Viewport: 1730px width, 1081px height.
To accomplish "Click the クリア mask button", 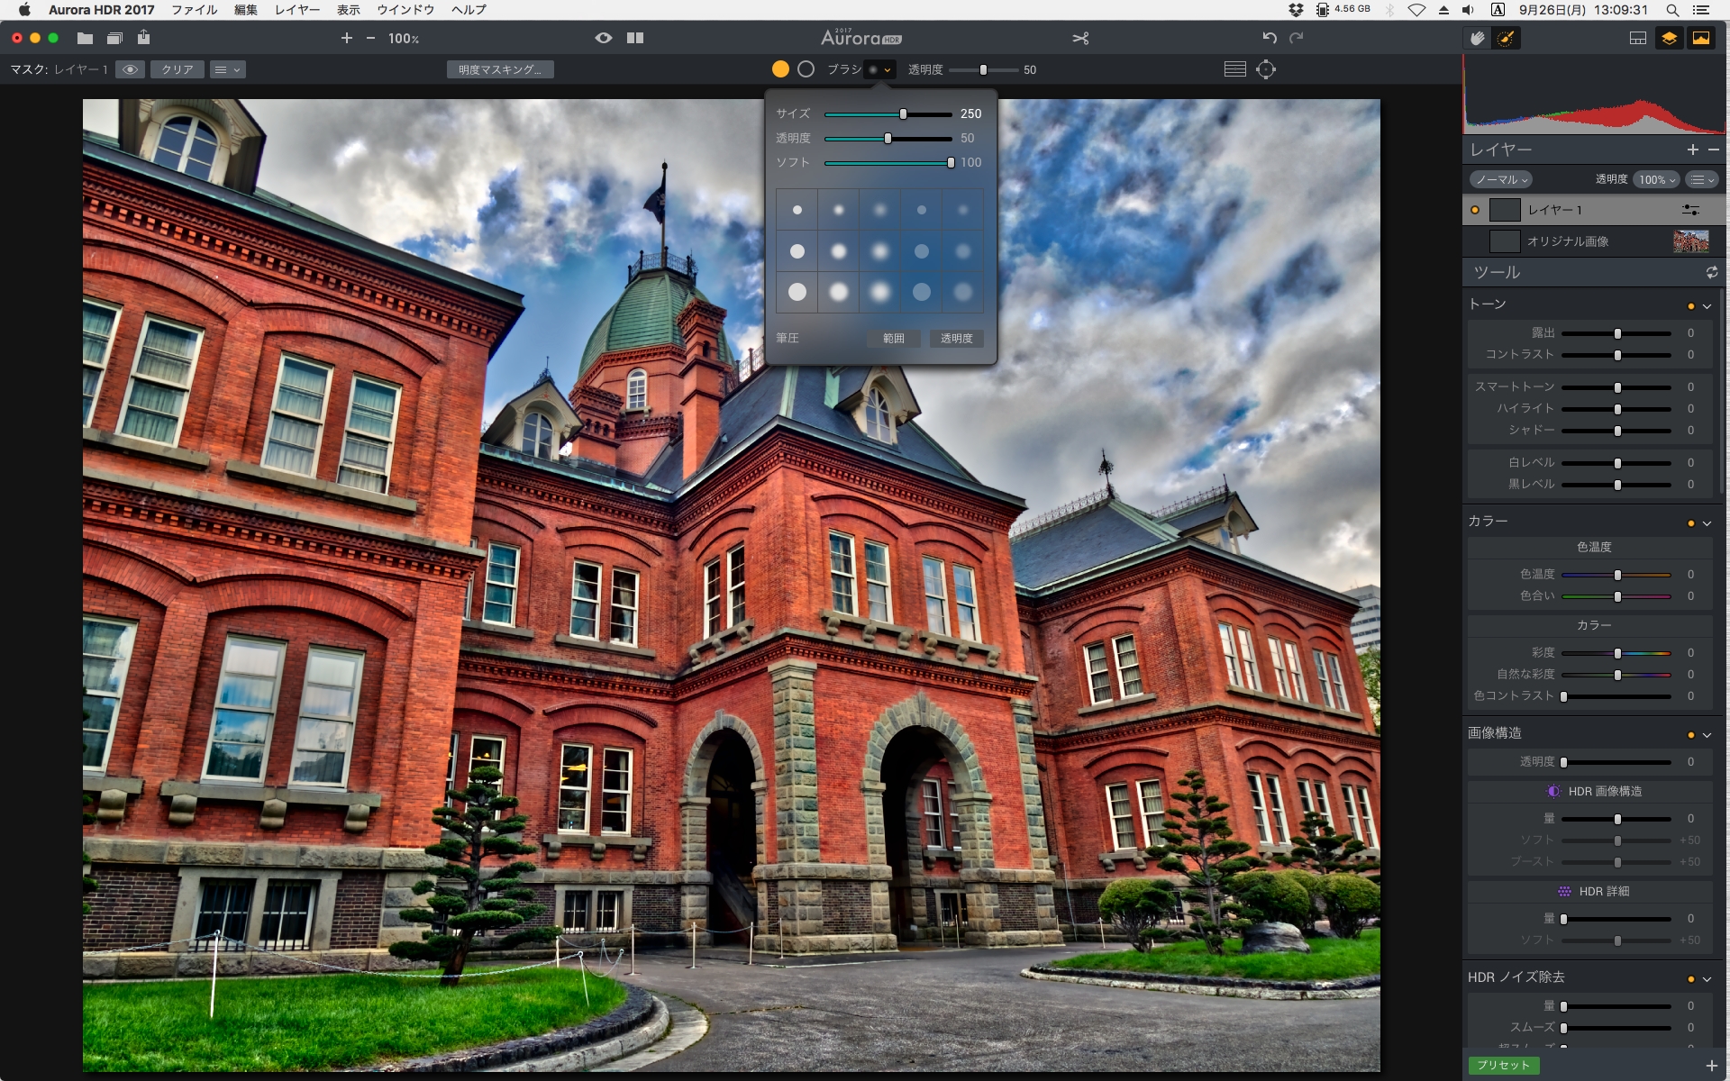I will [x=177, y=69].
